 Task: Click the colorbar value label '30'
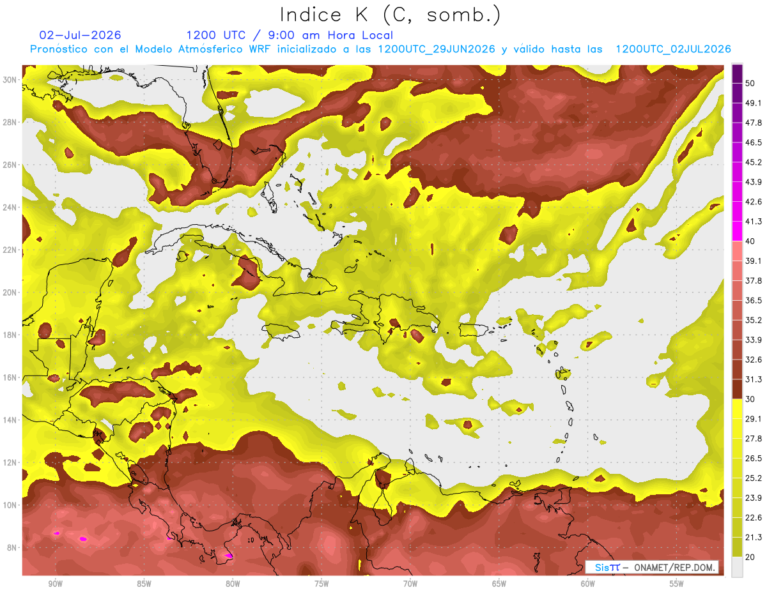click(750, 399)
